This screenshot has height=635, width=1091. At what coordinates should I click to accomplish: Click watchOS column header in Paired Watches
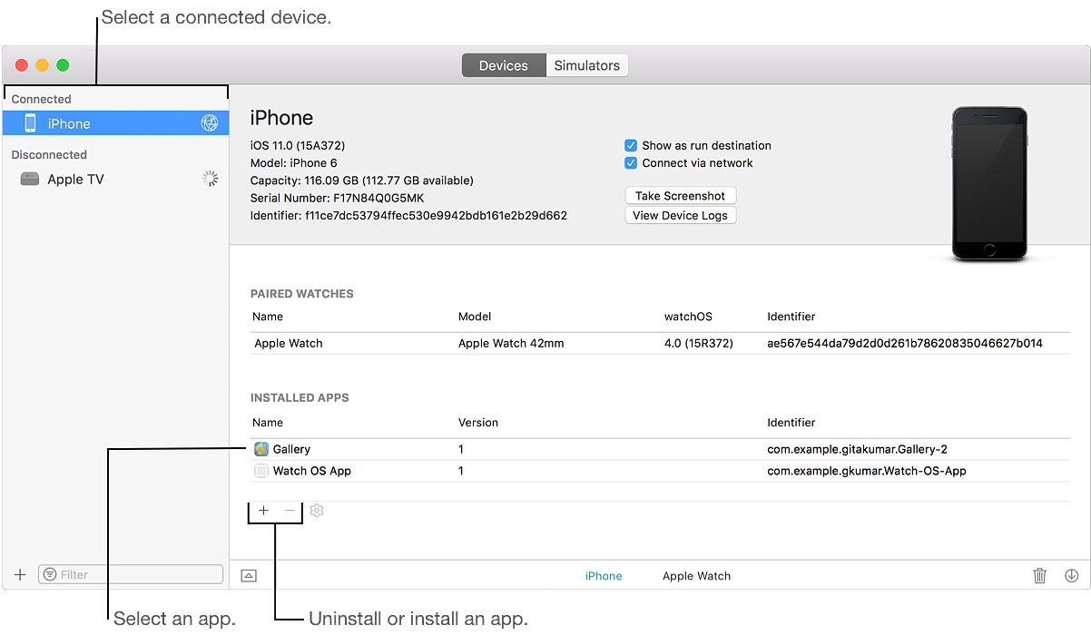pyautogui.click(x=689, y=317)
